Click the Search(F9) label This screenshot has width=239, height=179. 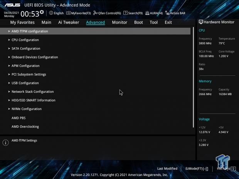pyautogui.click(x=135, y=13)
